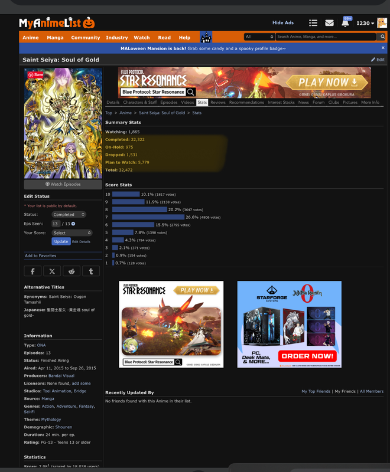
Task: Click the top banner ad search icon
Action: click(191, 92)
